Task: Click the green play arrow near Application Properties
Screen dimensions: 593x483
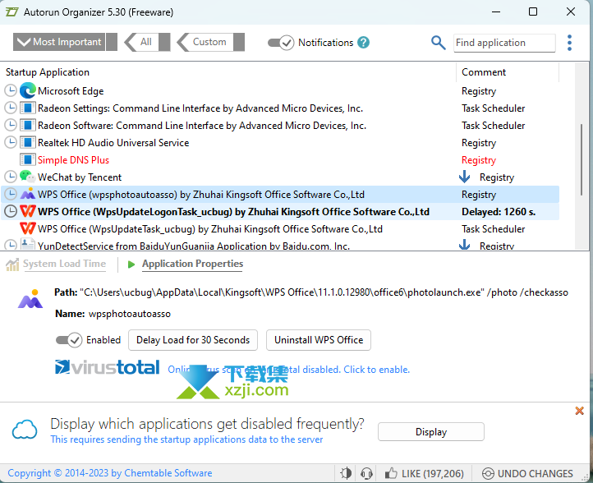Action: coord(131,264)
